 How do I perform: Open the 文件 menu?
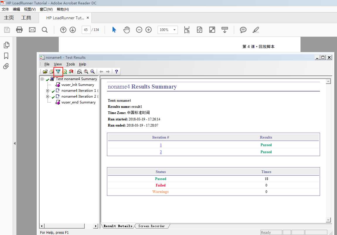pyautogui.click(x=5, y=9)
